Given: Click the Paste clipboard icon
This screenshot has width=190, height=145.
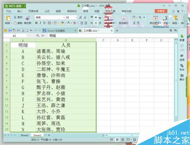Looking at the screenshot, I should click(x=8, y=18).
